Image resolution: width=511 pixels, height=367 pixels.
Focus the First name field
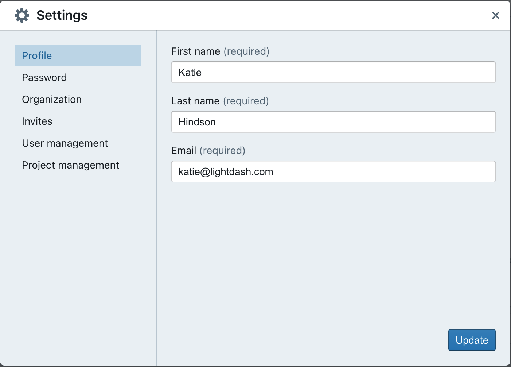[333, 72]
